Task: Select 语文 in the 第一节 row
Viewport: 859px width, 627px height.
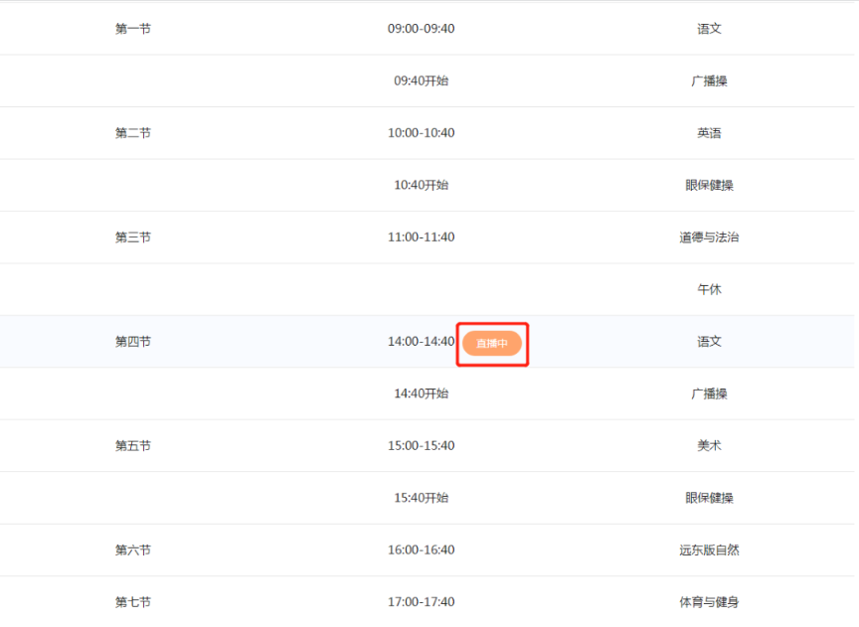Action: tap(709, 29)
